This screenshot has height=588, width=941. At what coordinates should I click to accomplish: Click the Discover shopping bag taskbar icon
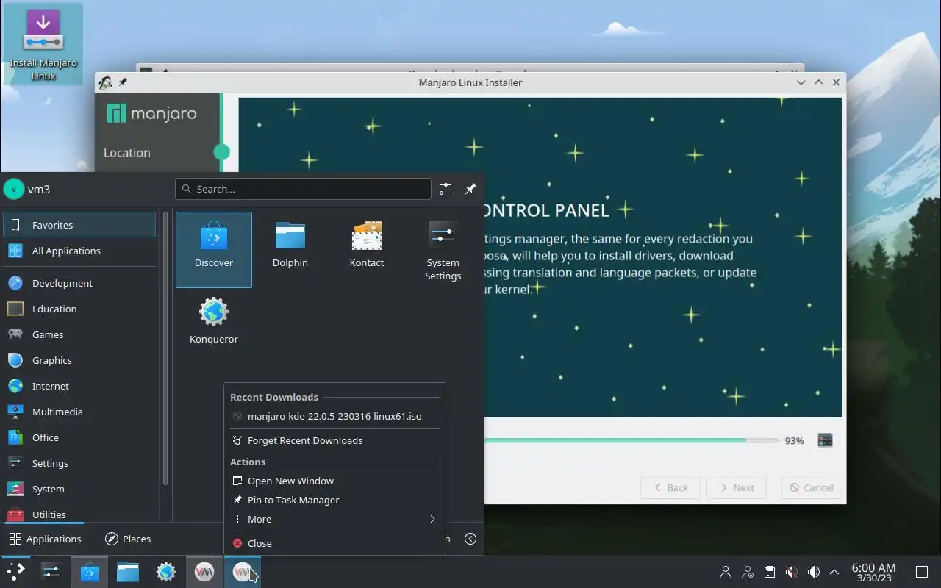pos(90,572)
